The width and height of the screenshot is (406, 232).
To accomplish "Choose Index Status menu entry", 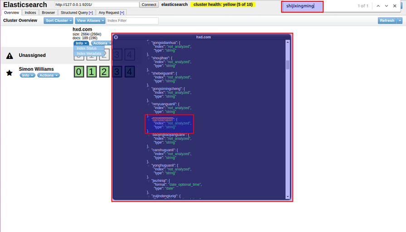I will pos(89,48).
